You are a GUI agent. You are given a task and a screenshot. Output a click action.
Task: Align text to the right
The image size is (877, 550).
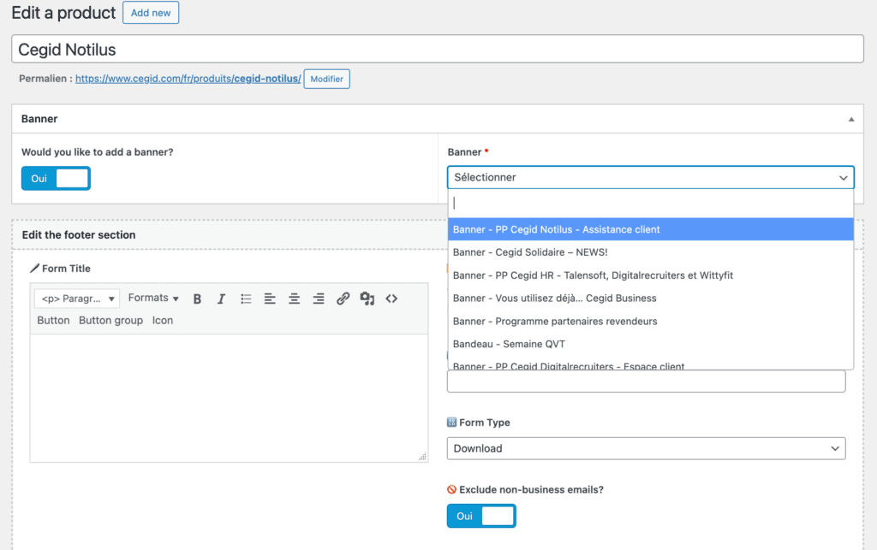tap(319, 299)
